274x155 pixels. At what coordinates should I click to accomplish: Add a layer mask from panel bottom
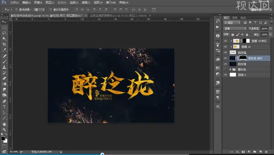243,152
